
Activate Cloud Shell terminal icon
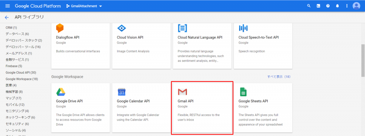click(x=318, y=6)
